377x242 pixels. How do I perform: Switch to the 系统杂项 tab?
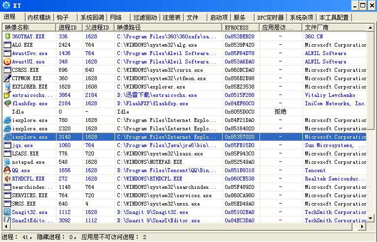[x=301, y=18]
